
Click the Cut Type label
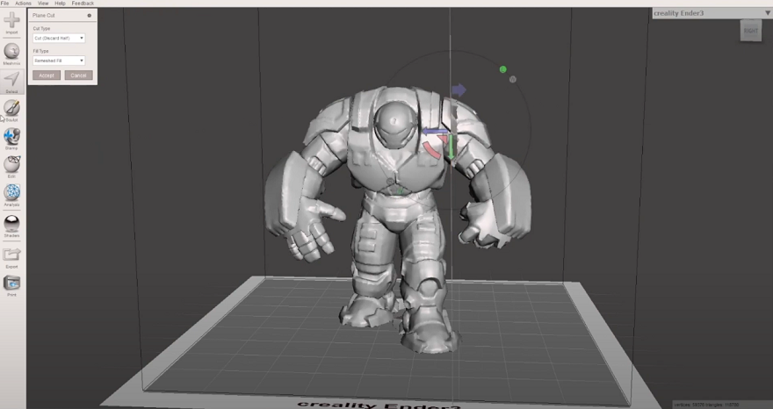tap(41, 29)
